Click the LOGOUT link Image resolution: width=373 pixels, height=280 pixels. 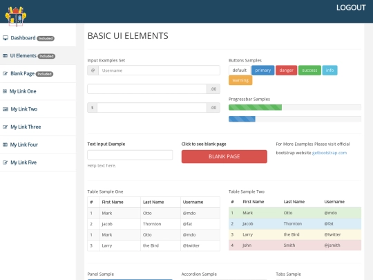point(351,8)
